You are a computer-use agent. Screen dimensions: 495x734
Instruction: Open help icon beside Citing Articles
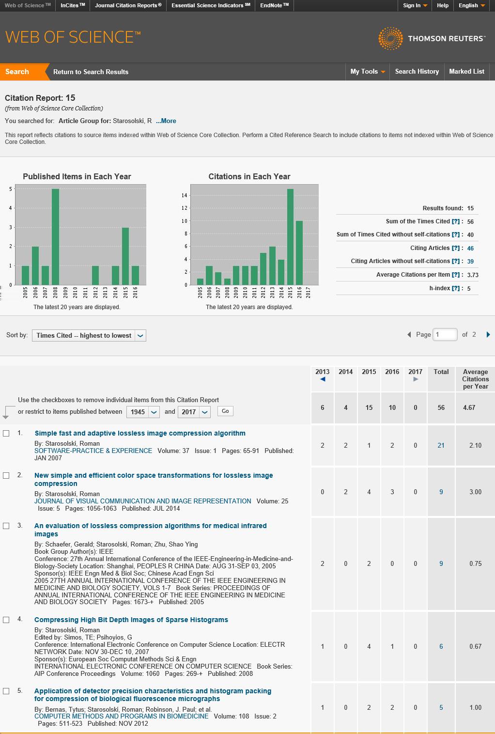(x=456, y=248)
